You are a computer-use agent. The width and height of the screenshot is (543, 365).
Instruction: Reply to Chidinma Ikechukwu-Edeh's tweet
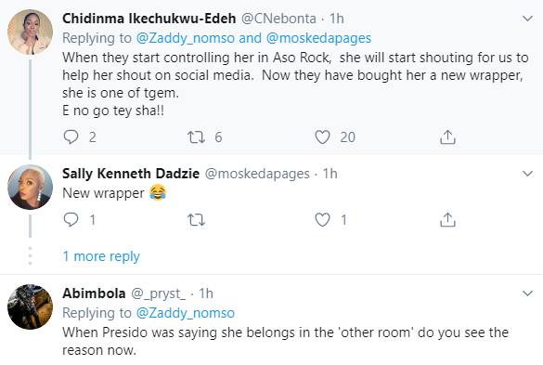[x=71, y=137]
